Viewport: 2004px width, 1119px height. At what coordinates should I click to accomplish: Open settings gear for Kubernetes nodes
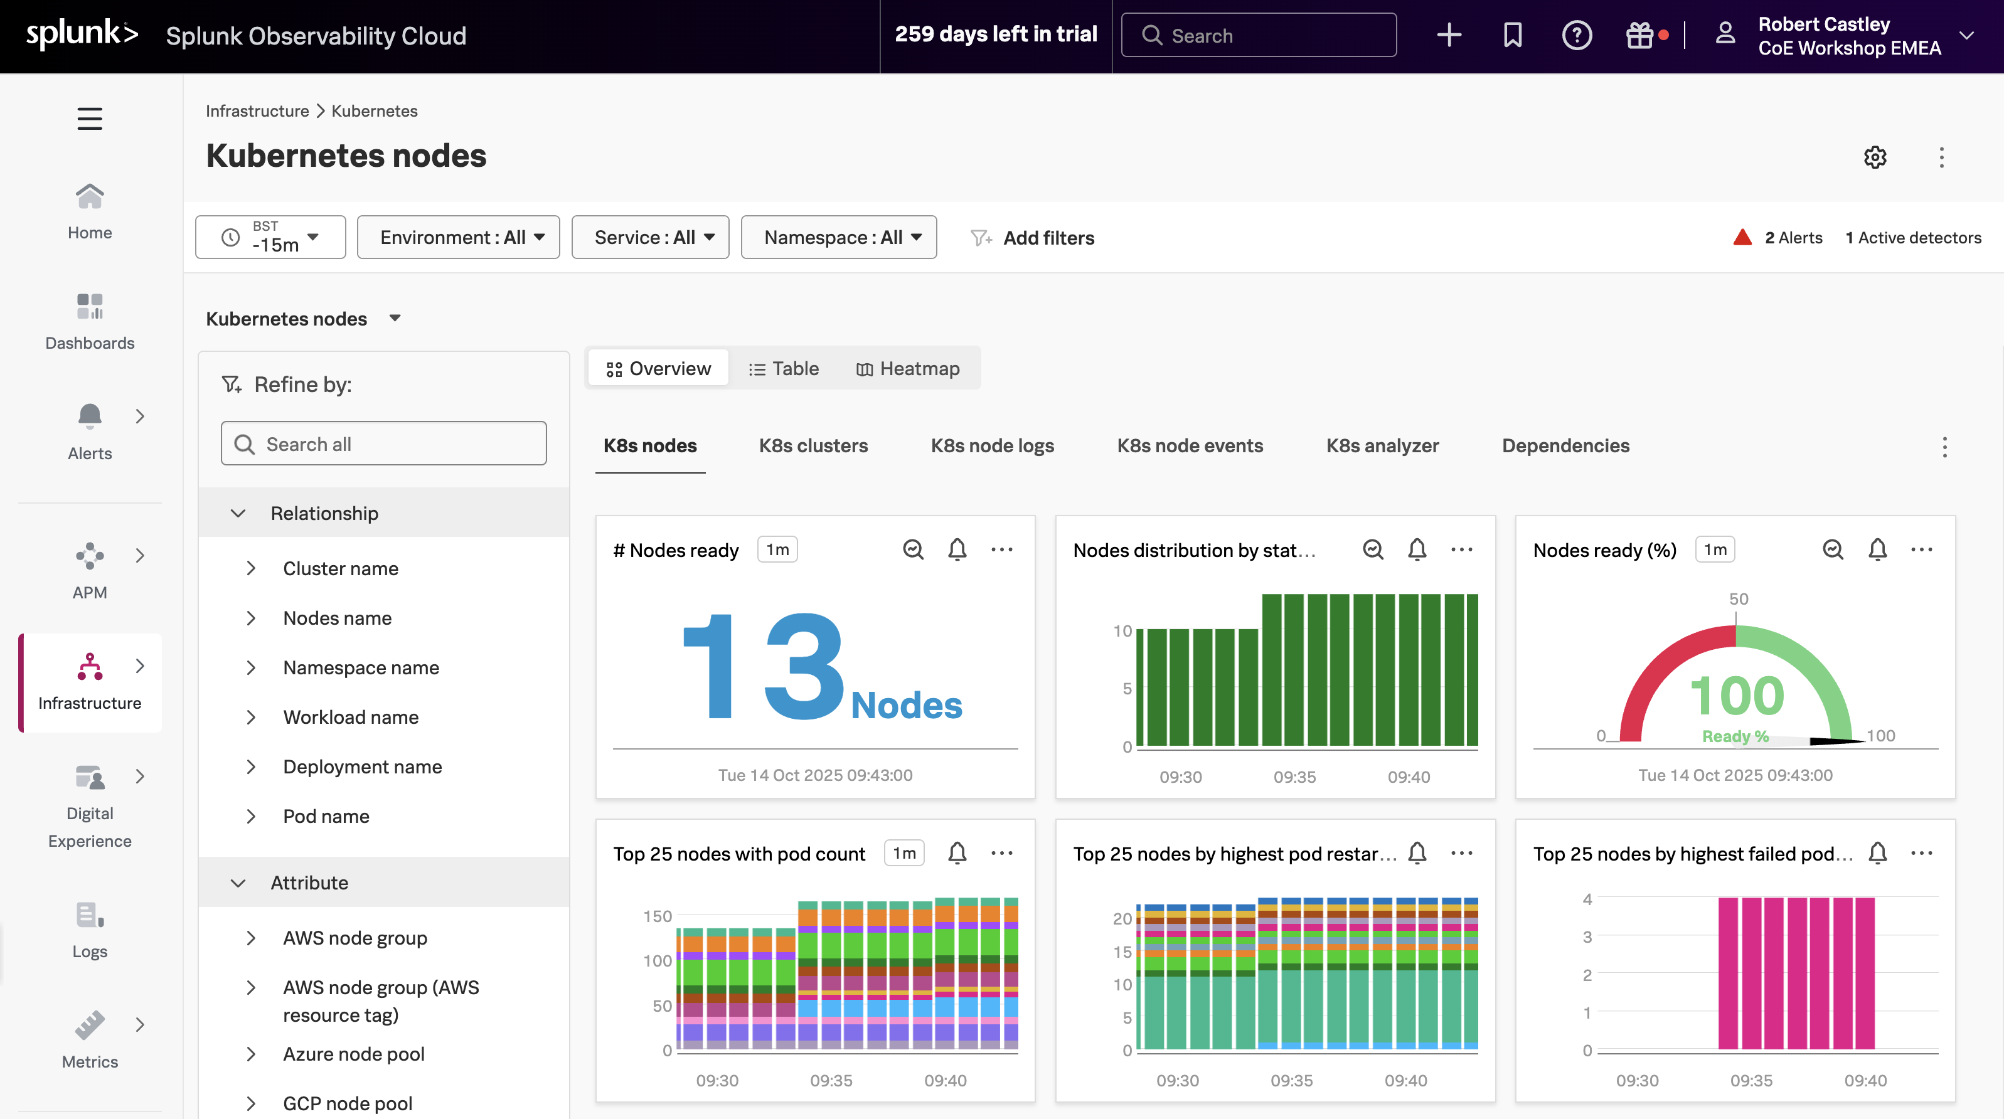pyautogui.click(x=1875, y=157)
